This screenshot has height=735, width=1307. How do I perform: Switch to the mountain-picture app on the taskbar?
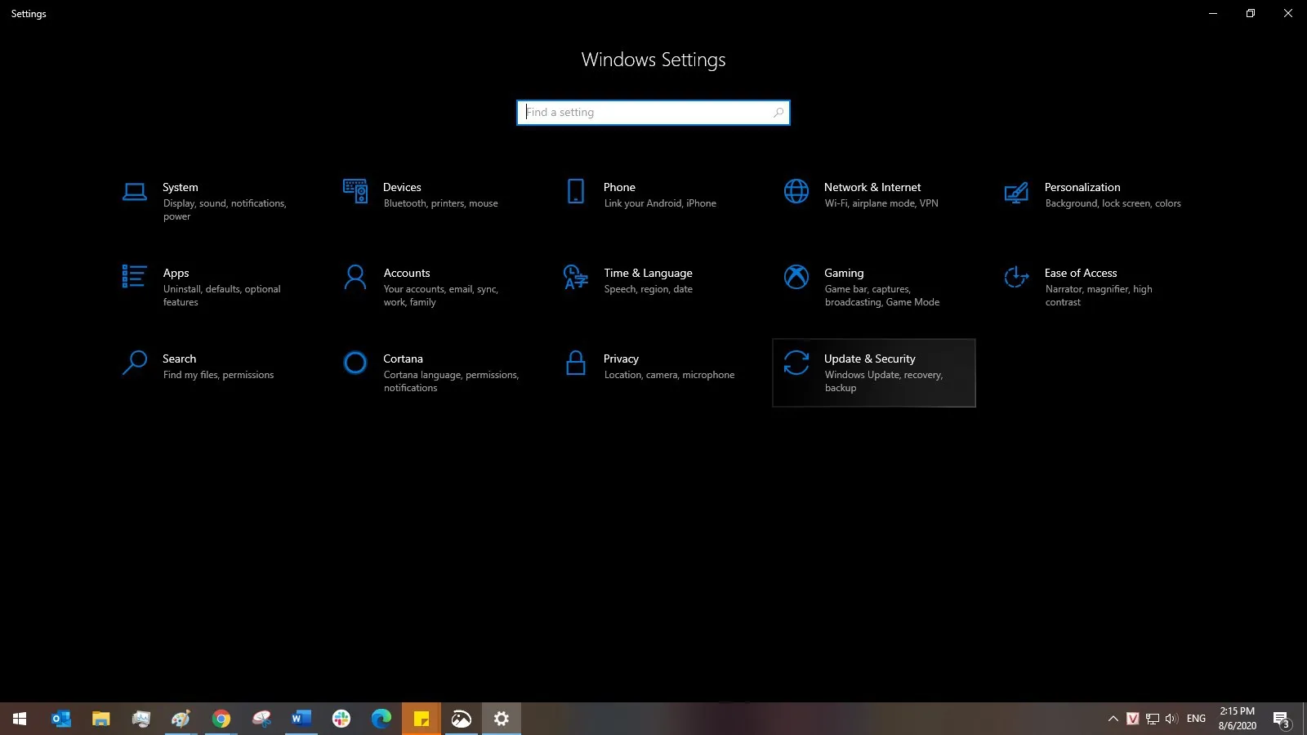462,719
